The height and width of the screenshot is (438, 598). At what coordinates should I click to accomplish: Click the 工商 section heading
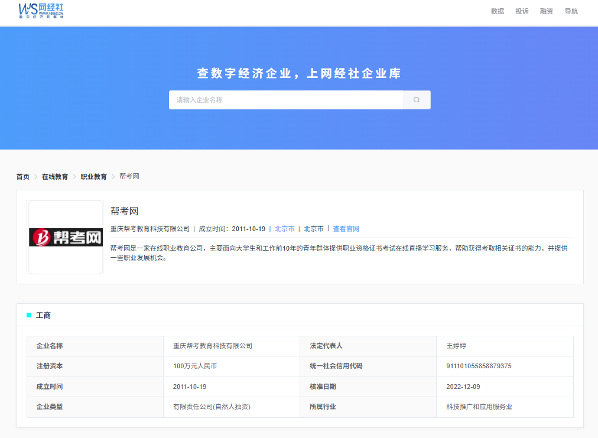click(x=43, y=315)
